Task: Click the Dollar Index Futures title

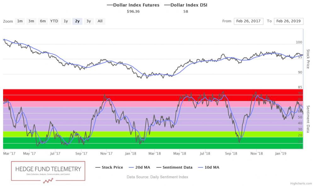Action: 133,5
